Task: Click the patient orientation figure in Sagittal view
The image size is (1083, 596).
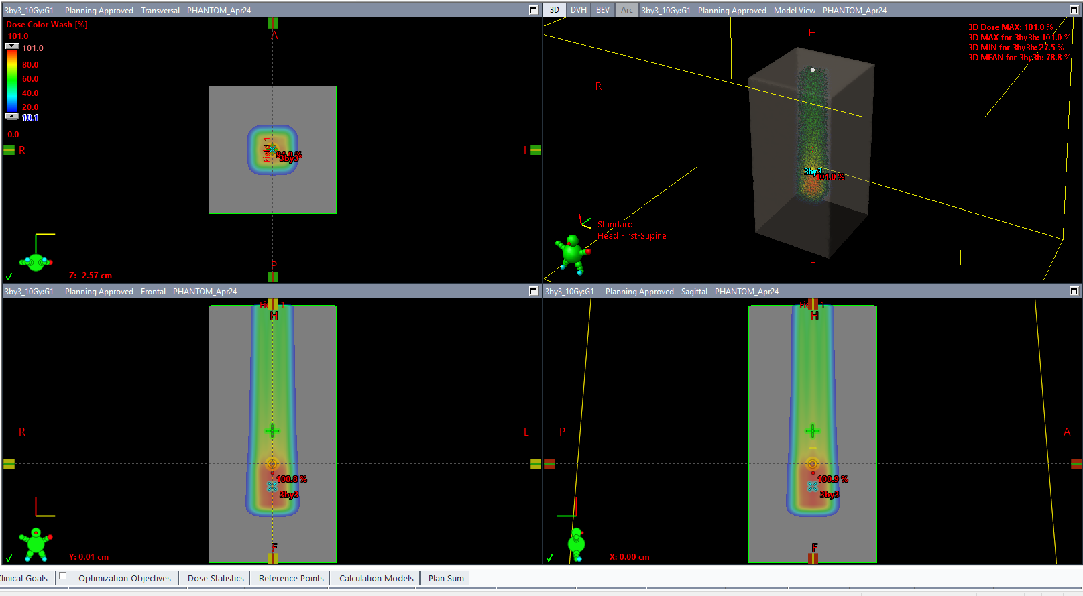Action: pos(577,543)
